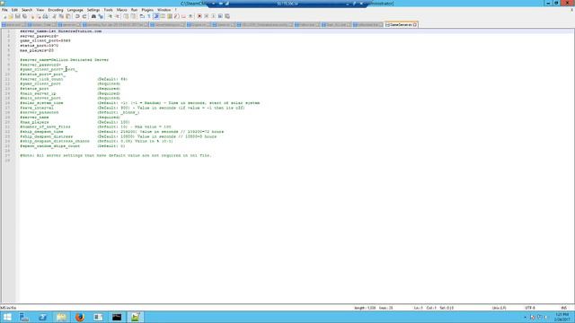The width and height of the screenshot is (575, 323).
Task: Click the INS indicator in status bar
Action: point(564,308)
